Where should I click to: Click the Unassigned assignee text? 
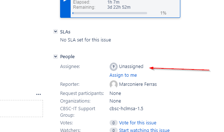(x=131, y=67)
